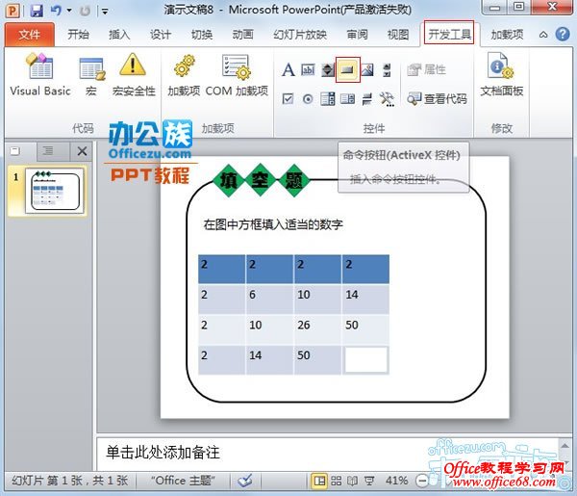Insert a Scroll Bar control
The width and height of the screenshot is (577, 496).
coord(387,69)
